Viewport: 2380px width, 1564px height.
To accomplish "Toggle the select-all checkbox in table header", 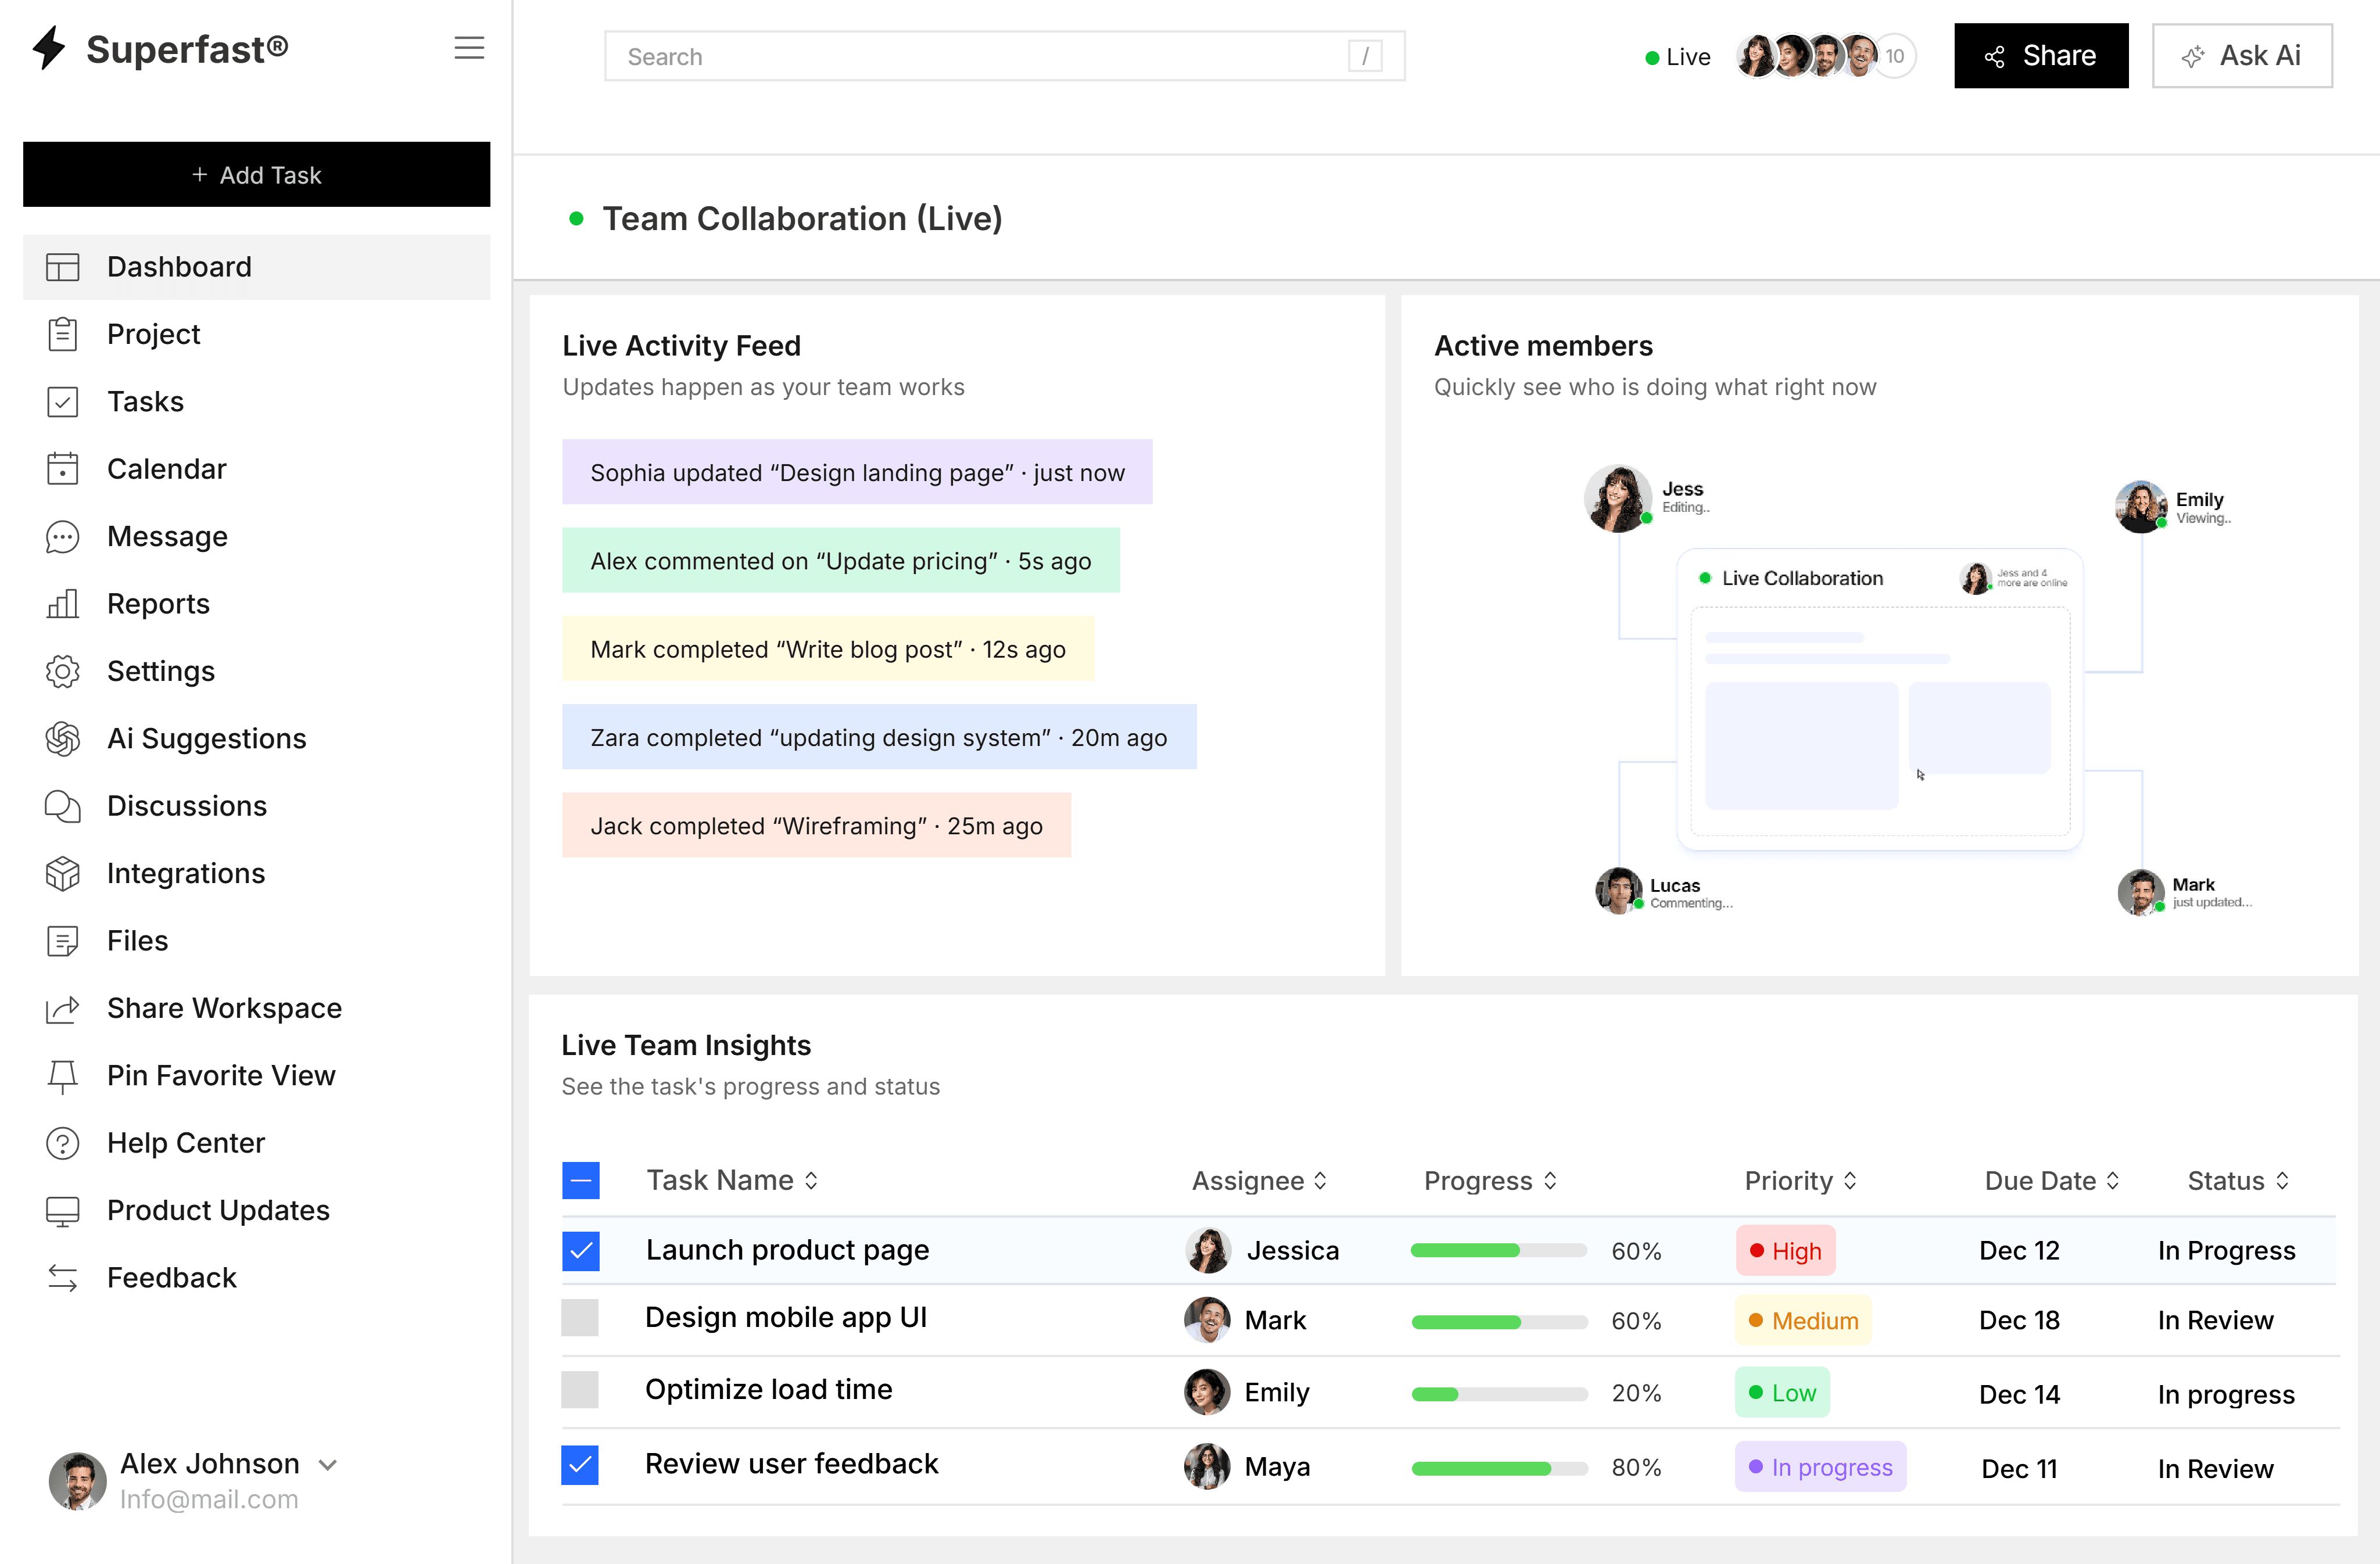I will [580, 1181].
